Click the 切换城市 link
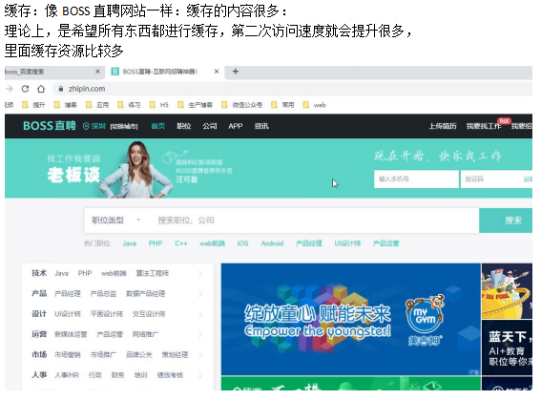Viewport: 541px width, 400px height. (x=124, y=126)
